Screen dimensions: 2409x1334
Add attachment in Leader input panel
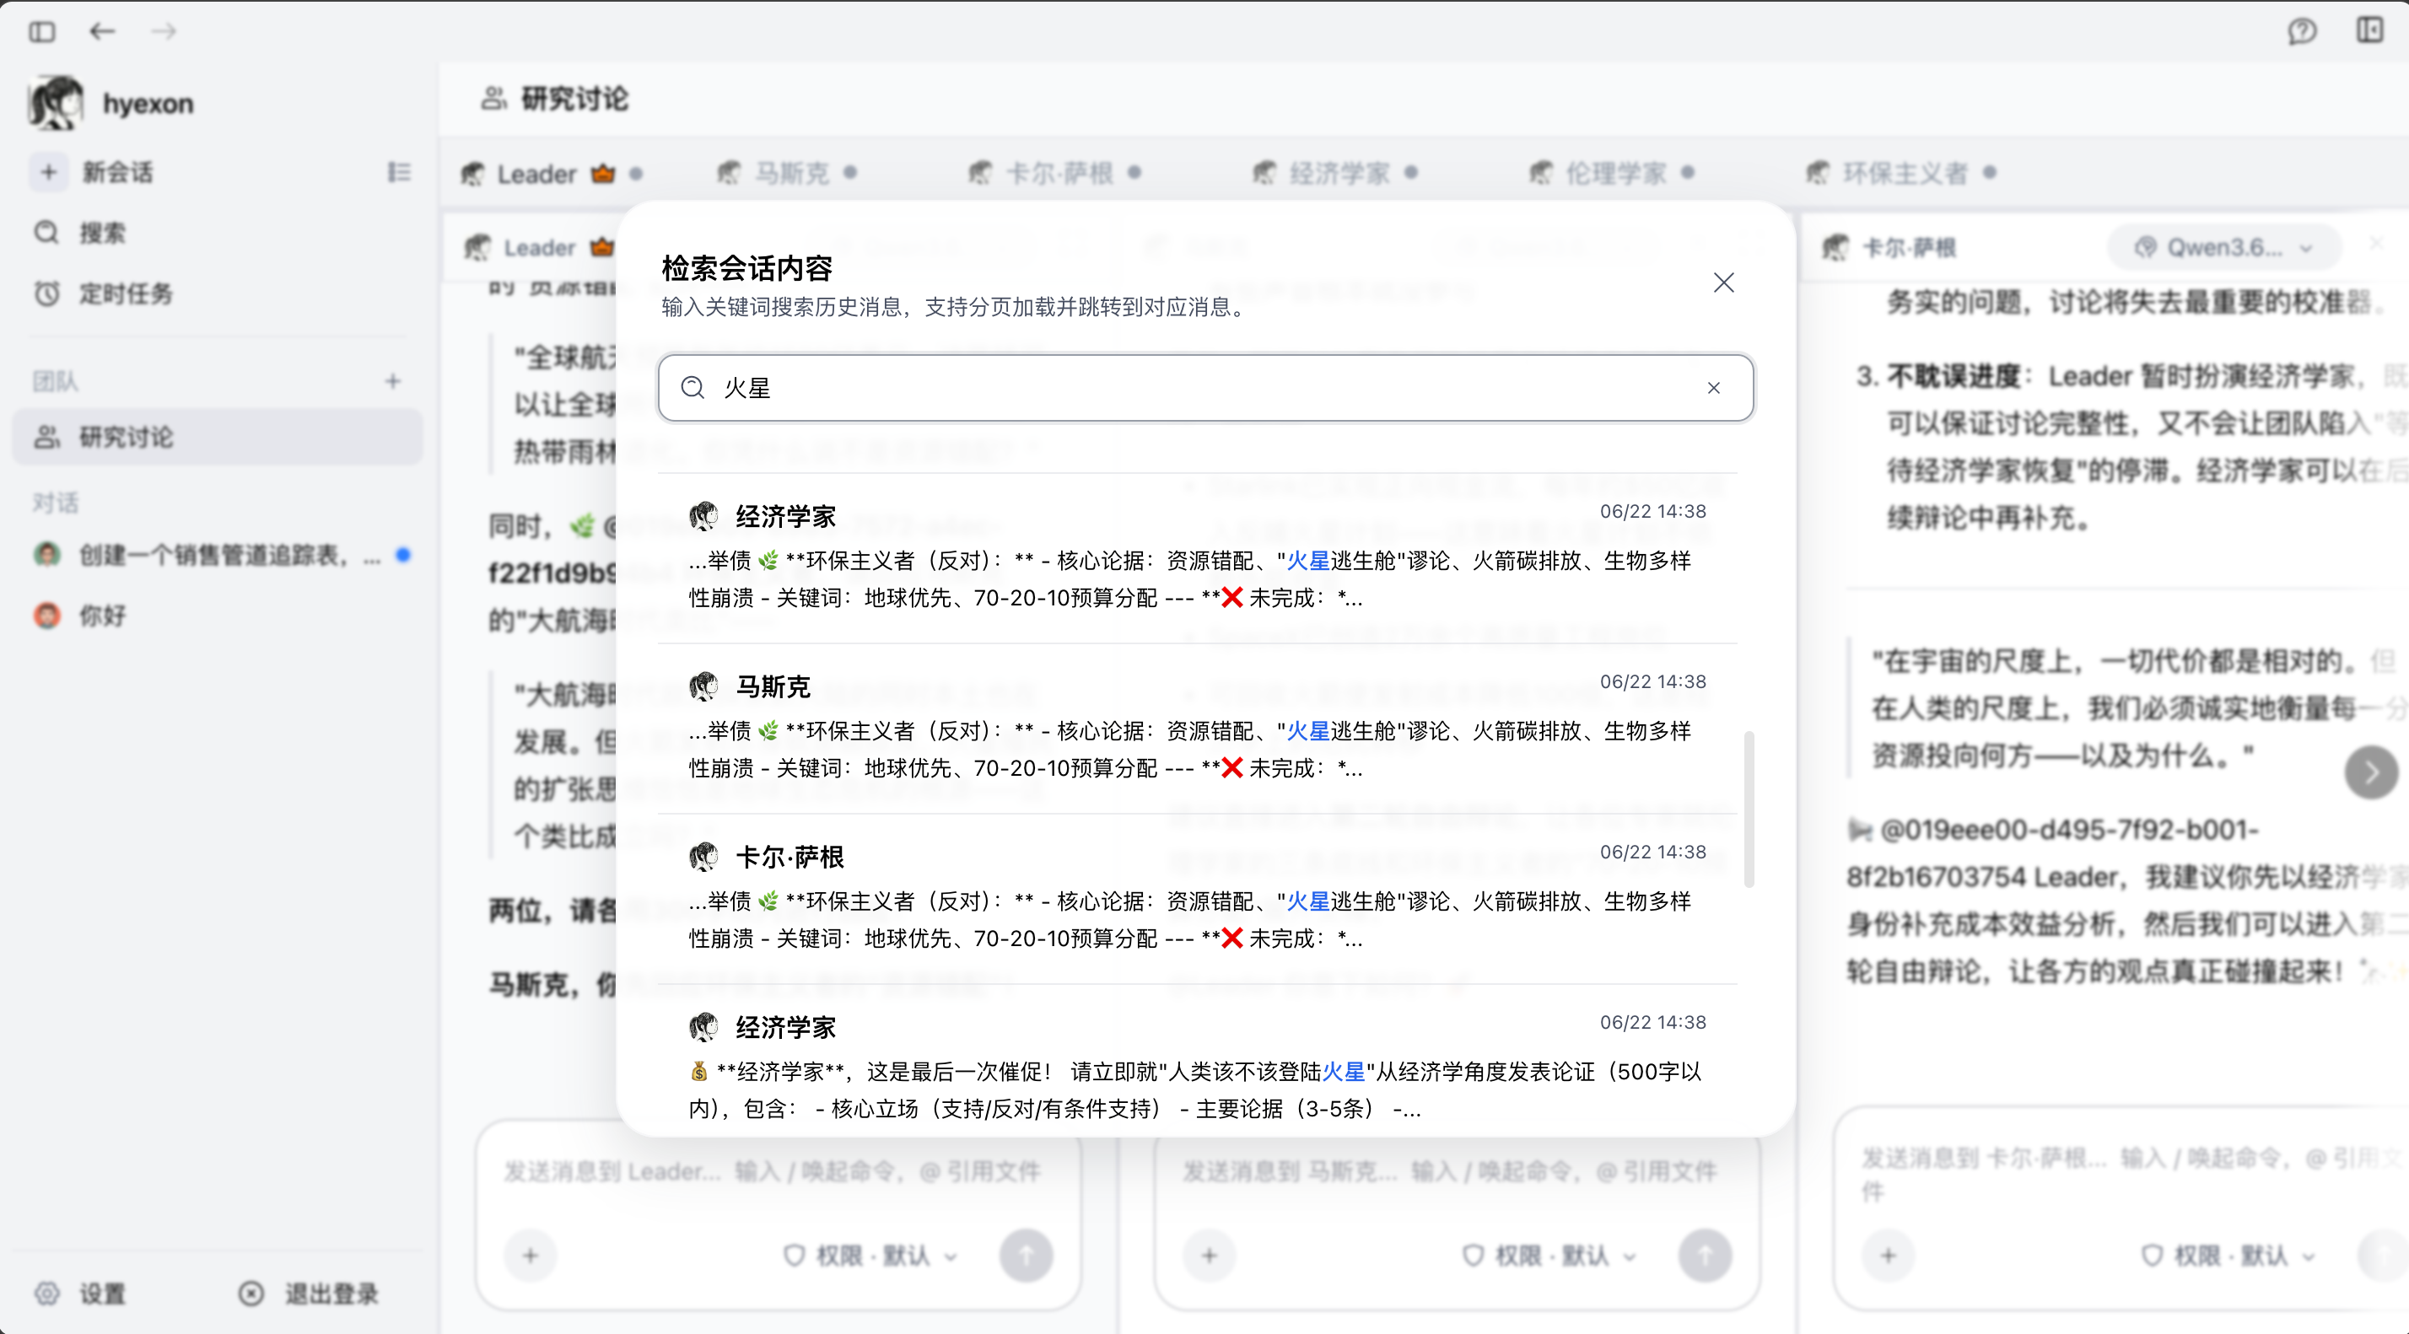coord(531,1256)
